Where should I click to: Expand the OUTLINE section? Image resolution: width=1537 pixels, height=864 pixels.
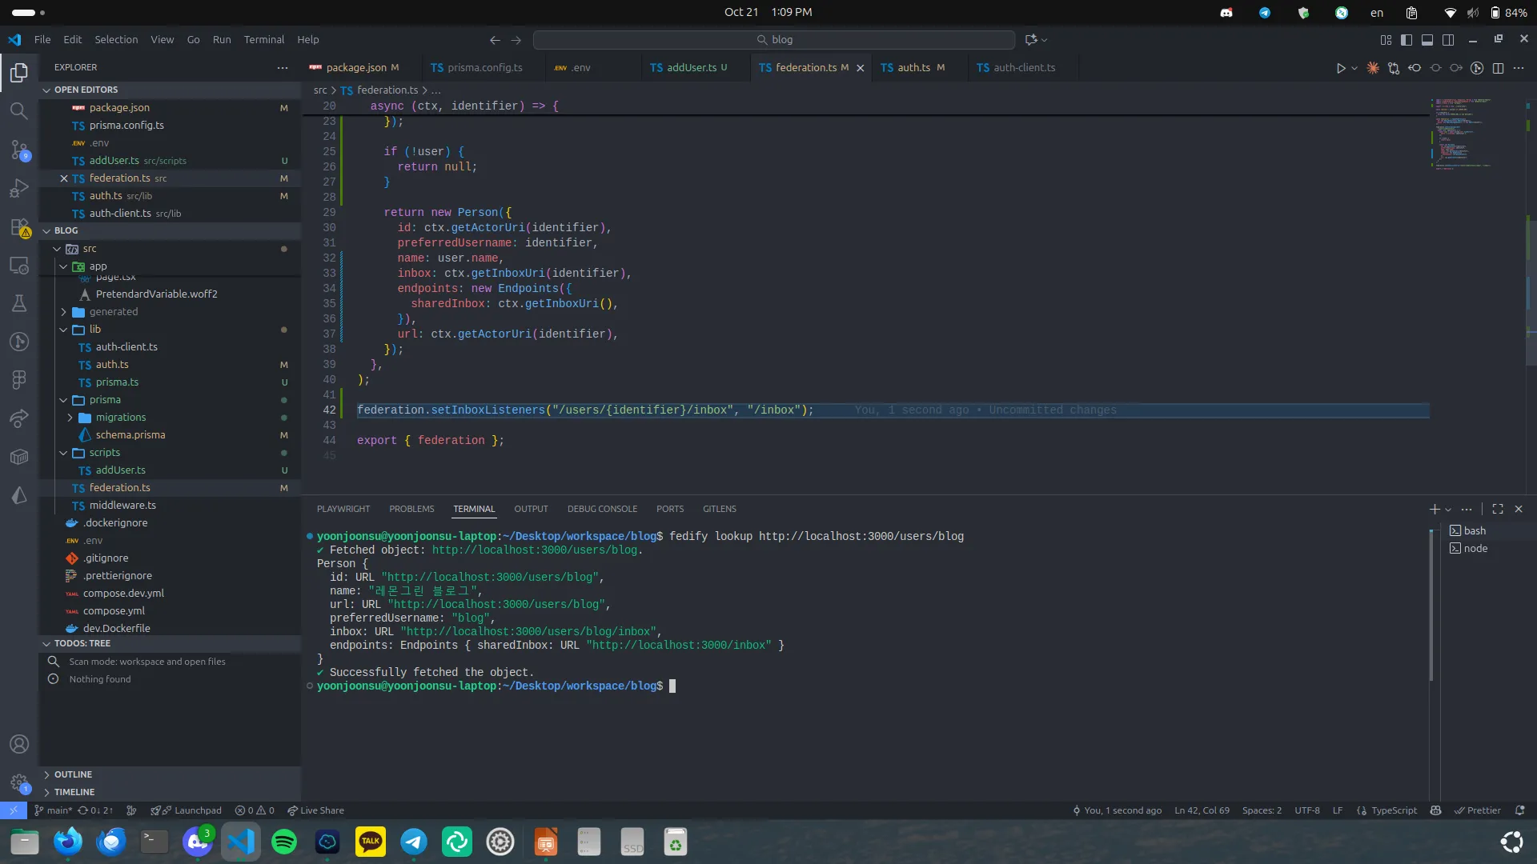click(x=73, y=774)
